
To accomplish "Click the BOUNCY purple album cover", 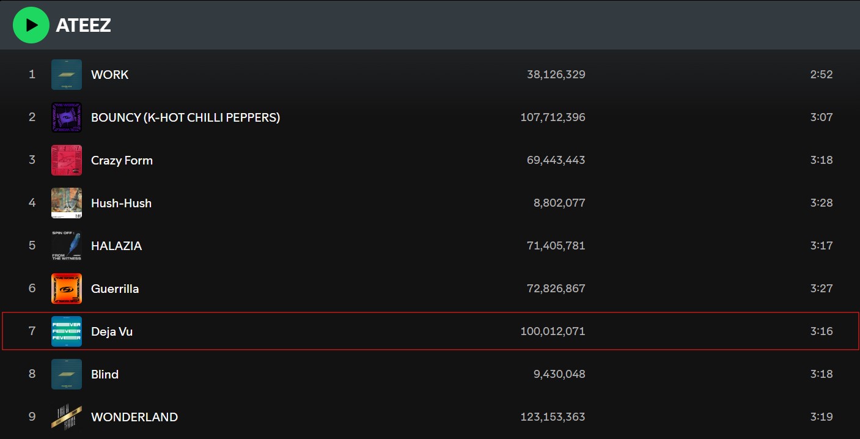I will (x=67, y=117).
